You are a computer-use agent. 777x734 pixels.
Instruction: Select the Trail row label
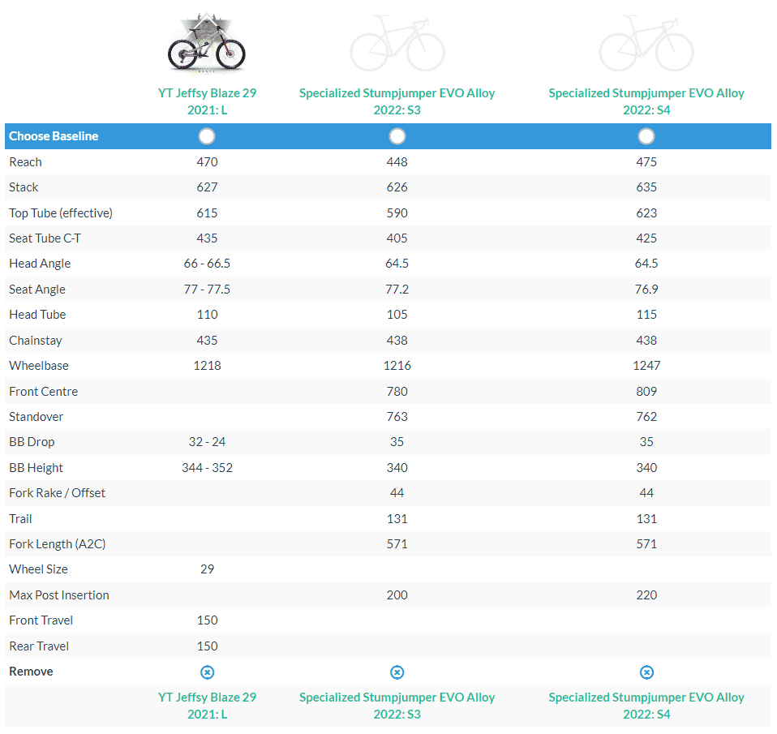click(20, 519)
